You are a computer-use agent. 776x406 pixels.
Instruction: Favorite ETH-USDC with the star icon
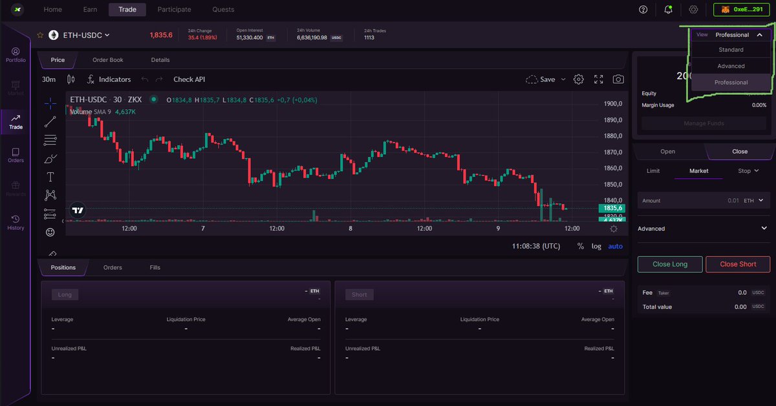(x=40, y=35)
